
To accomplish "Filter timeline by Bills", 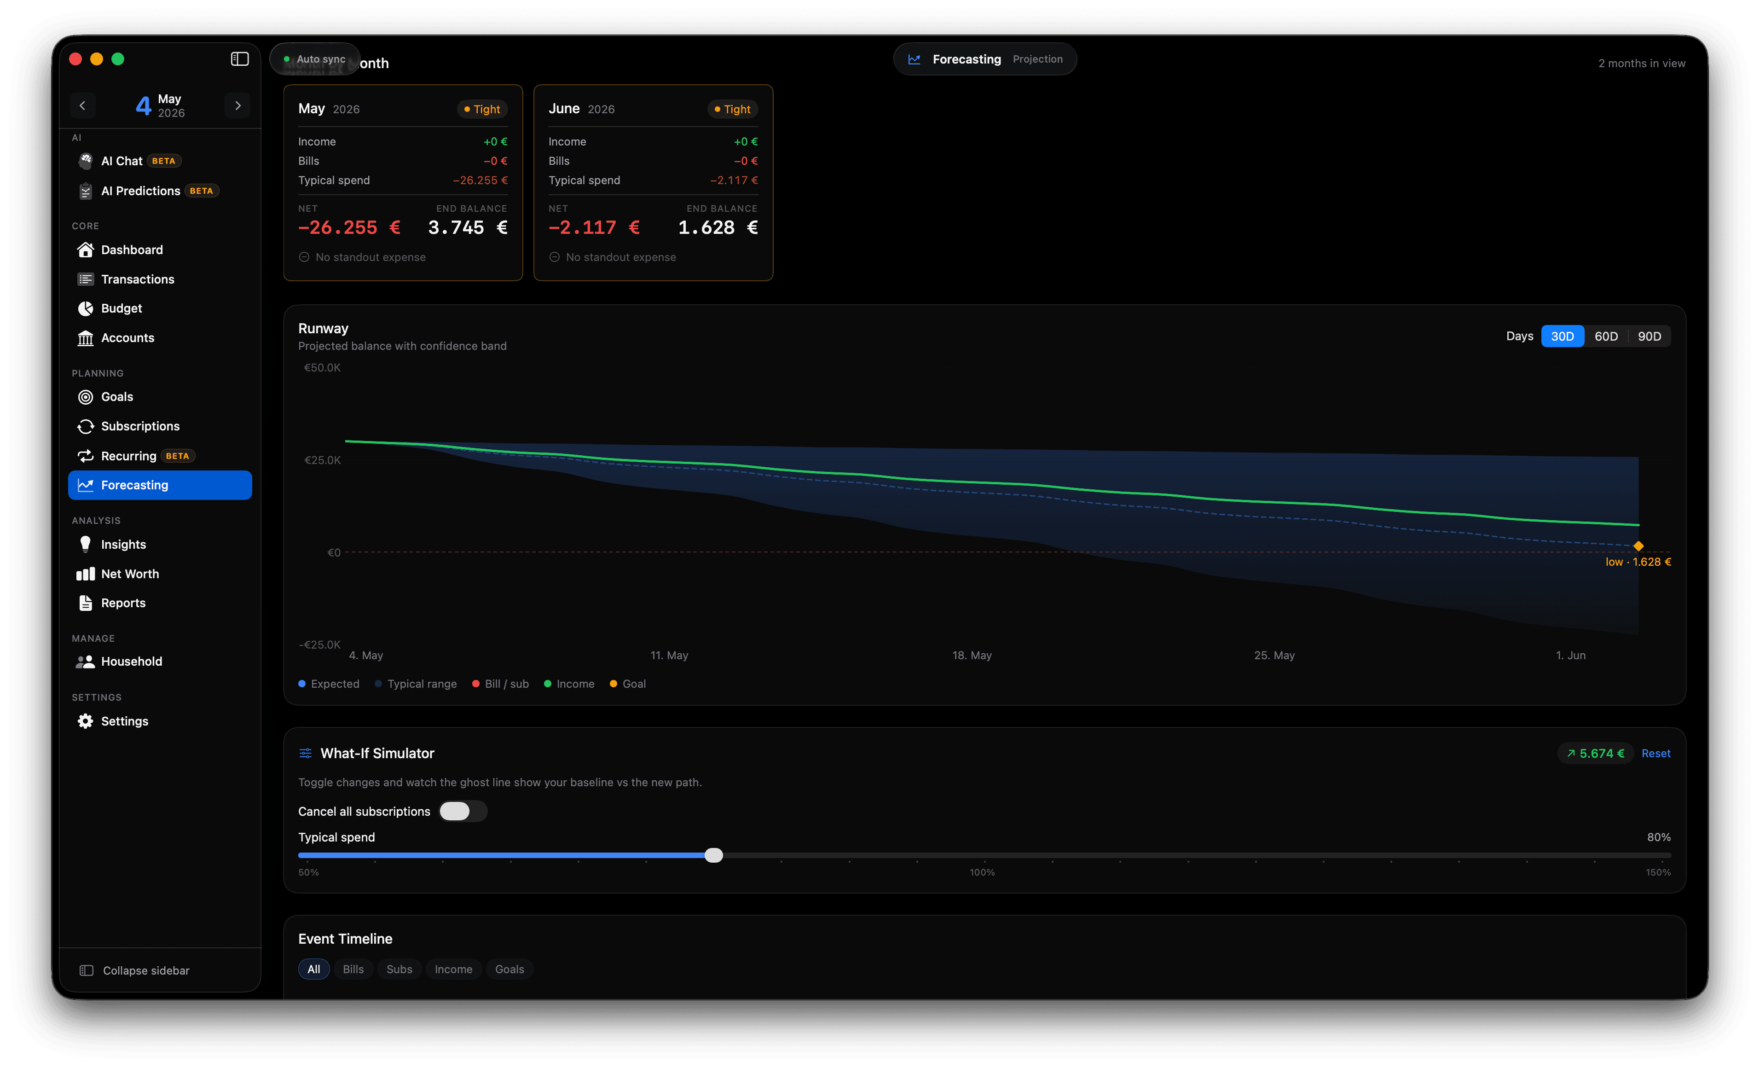I will 353,969.
